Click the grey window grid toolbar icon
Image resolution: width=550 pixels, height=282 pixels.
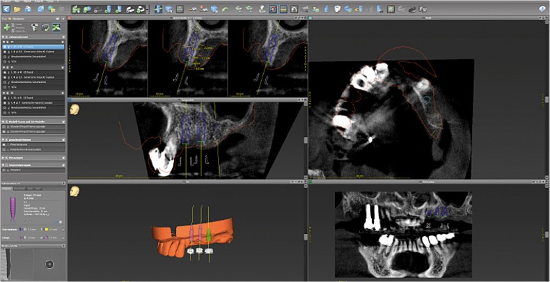coord(180,9)
